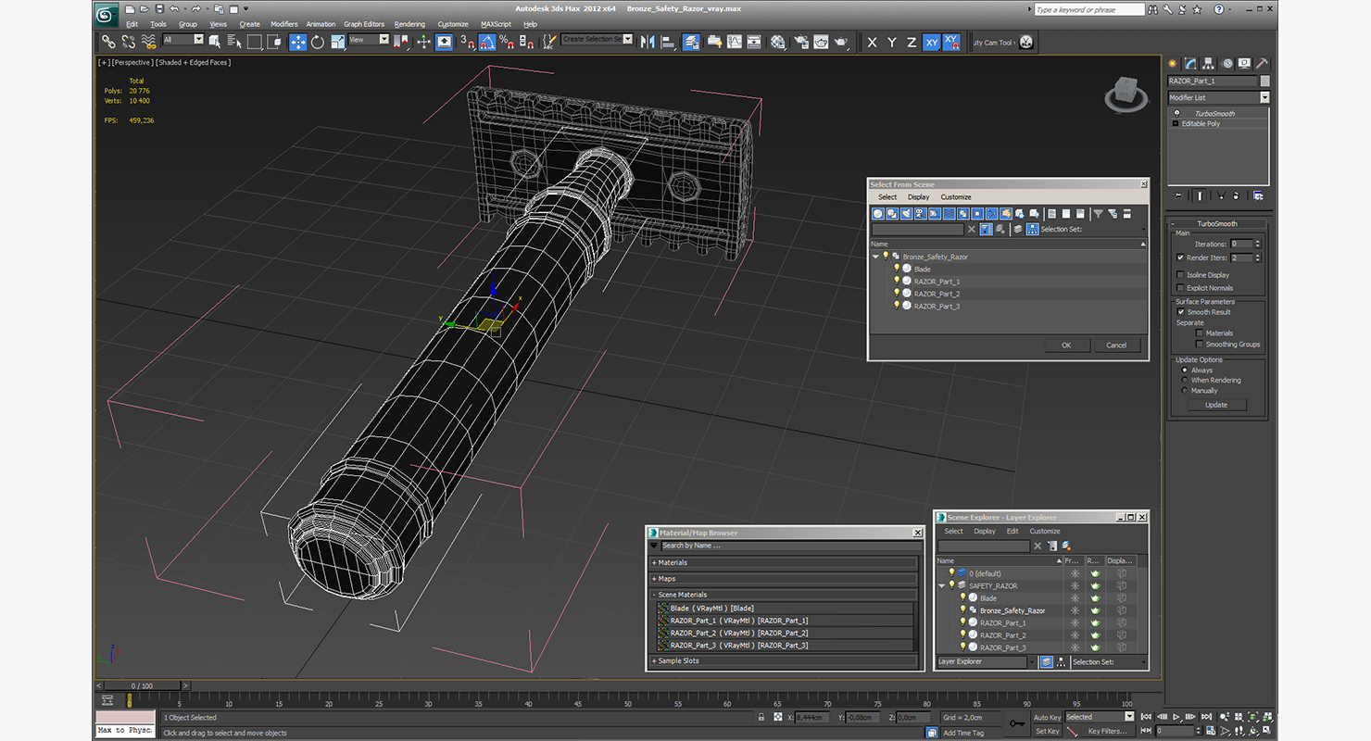1371x741 pixels.
Task: Uncheck the Smooth Result checkbox
Action: [x=1180, y=312]
